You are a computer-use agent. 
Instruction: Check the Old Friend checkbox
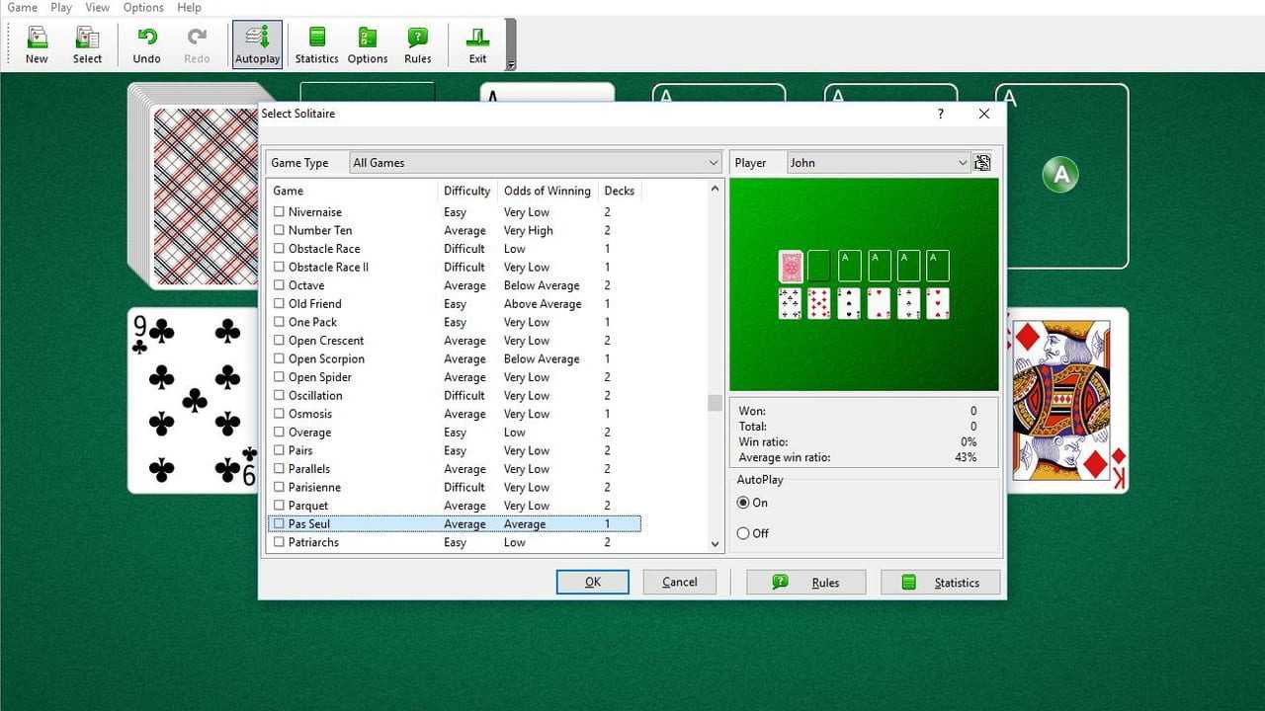(279, 304)
